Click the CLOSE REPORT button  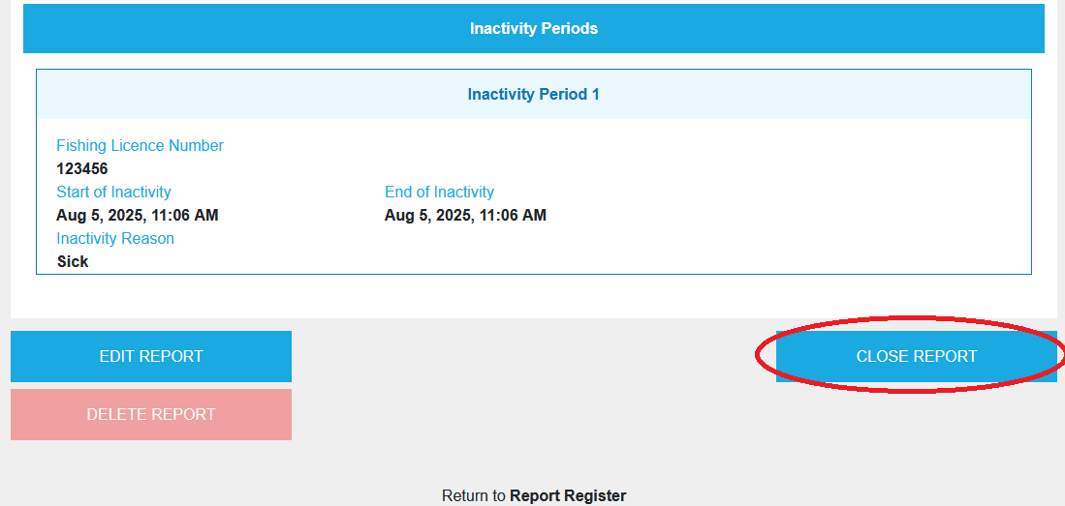pyautogui.click(x=916, y=356)
